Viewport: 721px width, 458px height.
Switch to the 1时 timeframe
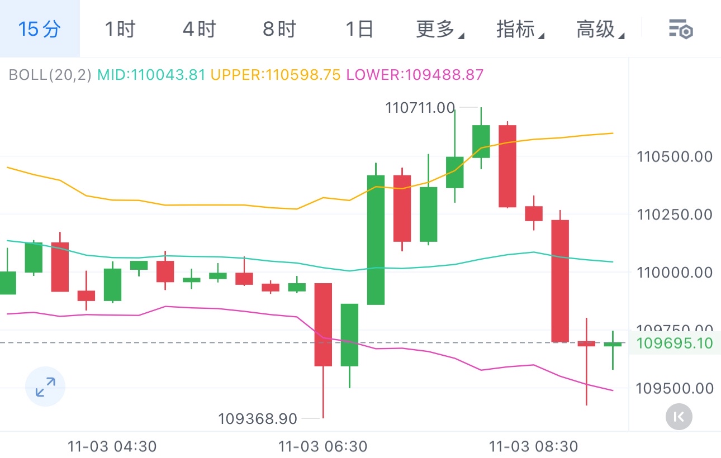120,28
